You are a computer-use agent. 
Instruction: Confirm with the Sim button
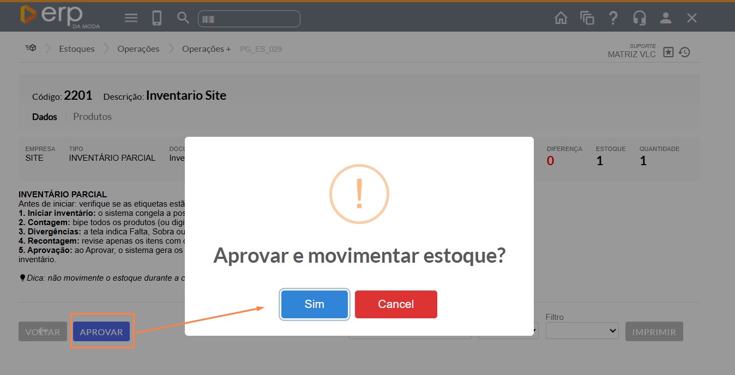314,304
